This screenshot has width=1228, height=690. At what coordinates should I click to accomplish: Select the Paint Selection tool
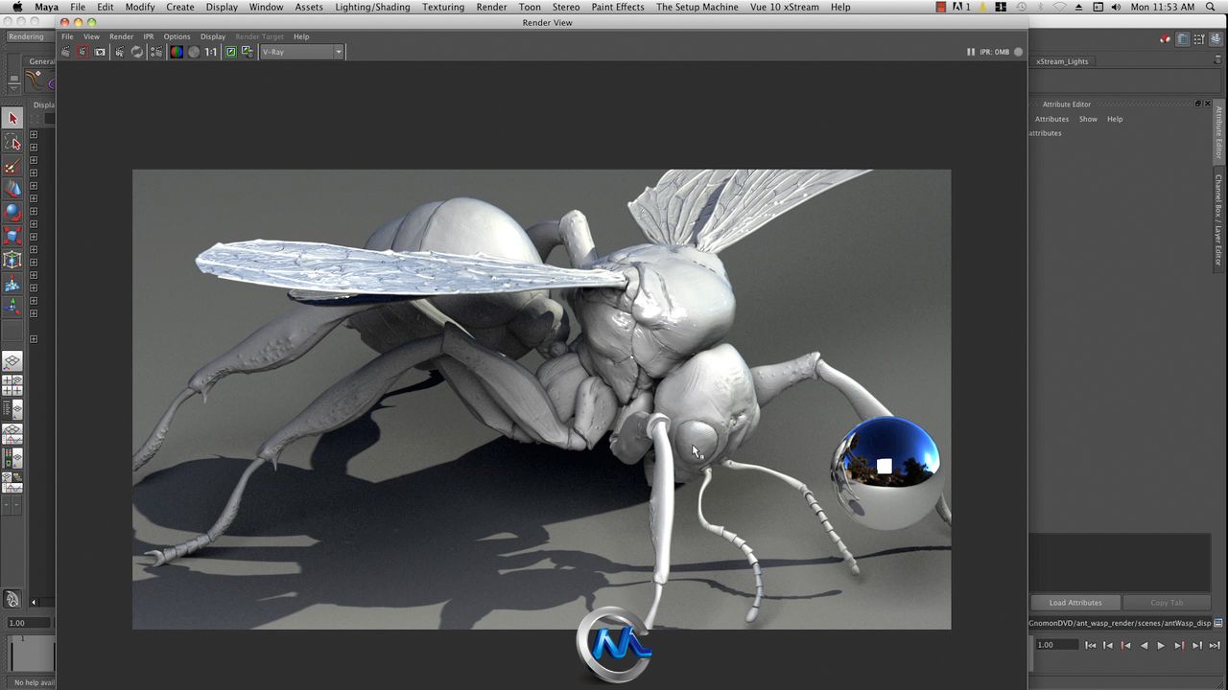[x=12, y=167]
